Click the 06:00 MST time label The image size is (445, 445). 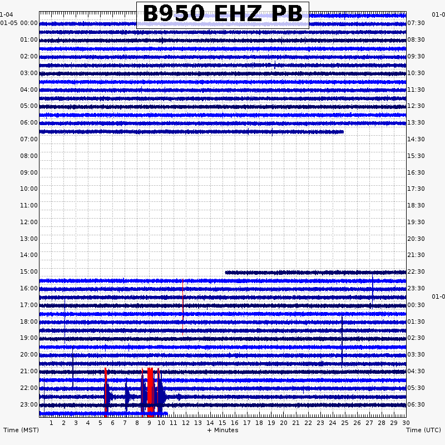pyautogui.click(x=29, y=122)
